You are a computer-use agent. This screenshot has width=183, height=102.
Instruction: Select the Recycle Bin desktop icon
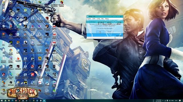point(3,27)
